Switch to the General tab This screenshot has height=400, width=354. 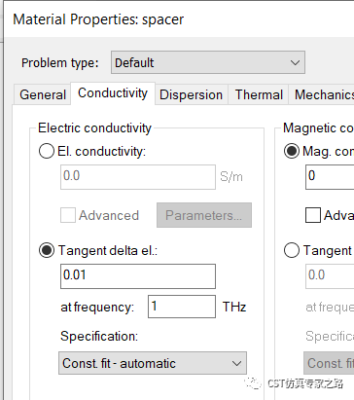tap(43, 94)
